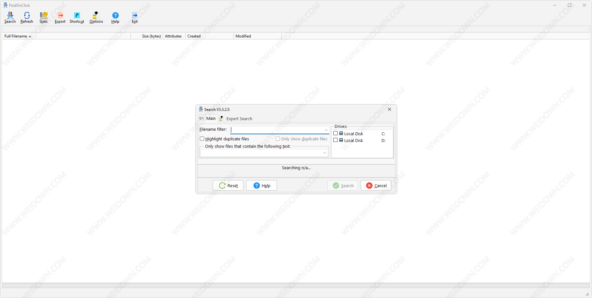Screen dimensions: 592x298
Task: Click the 'Local Disk' label for D:
Action: click(x=354, y=140)
